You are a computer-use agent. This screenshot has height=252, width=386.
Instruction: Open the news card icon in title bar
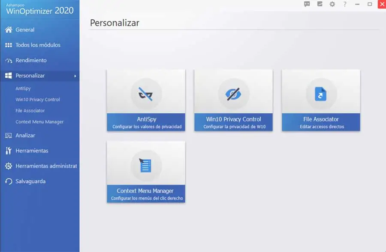(320, 4)
